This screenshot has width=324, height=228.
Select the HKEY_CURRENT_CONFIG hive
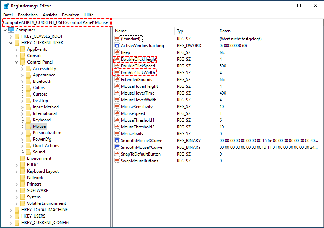pyautogui.click(x=45, y=222)
